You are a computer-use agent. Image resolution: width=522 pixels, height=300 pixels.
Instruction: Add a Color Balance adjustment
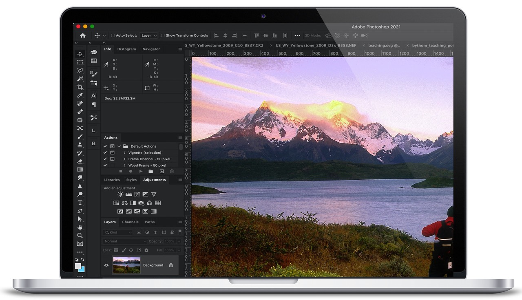click(x=124, y=203)
